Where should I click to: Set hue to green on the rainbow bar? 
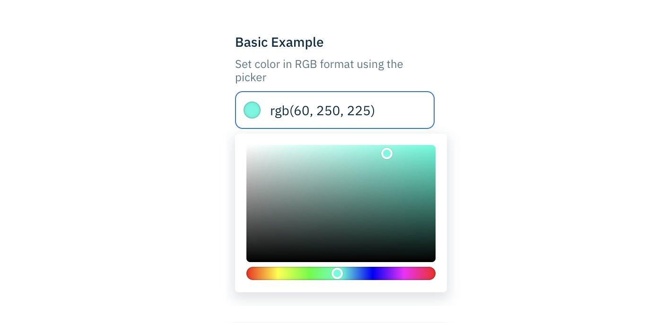[x=309, y=273]
